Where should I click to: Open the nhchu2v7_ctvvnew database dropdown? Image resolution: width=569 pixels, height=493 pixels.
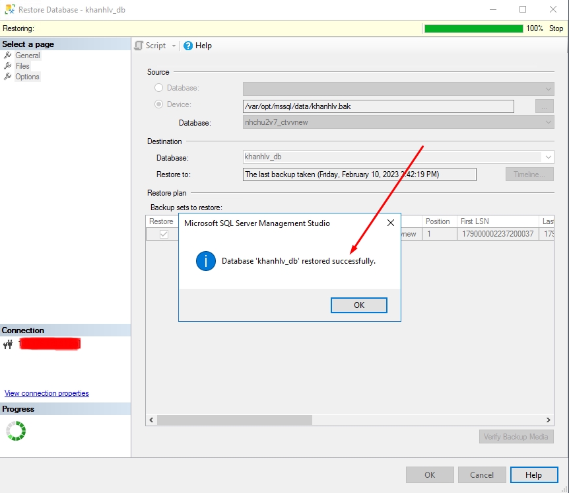point(549,122)
